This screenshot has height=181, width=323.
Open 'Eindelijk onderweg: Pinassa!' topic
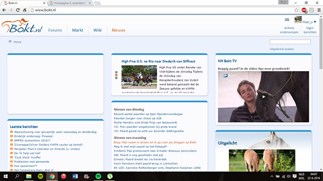34,136
